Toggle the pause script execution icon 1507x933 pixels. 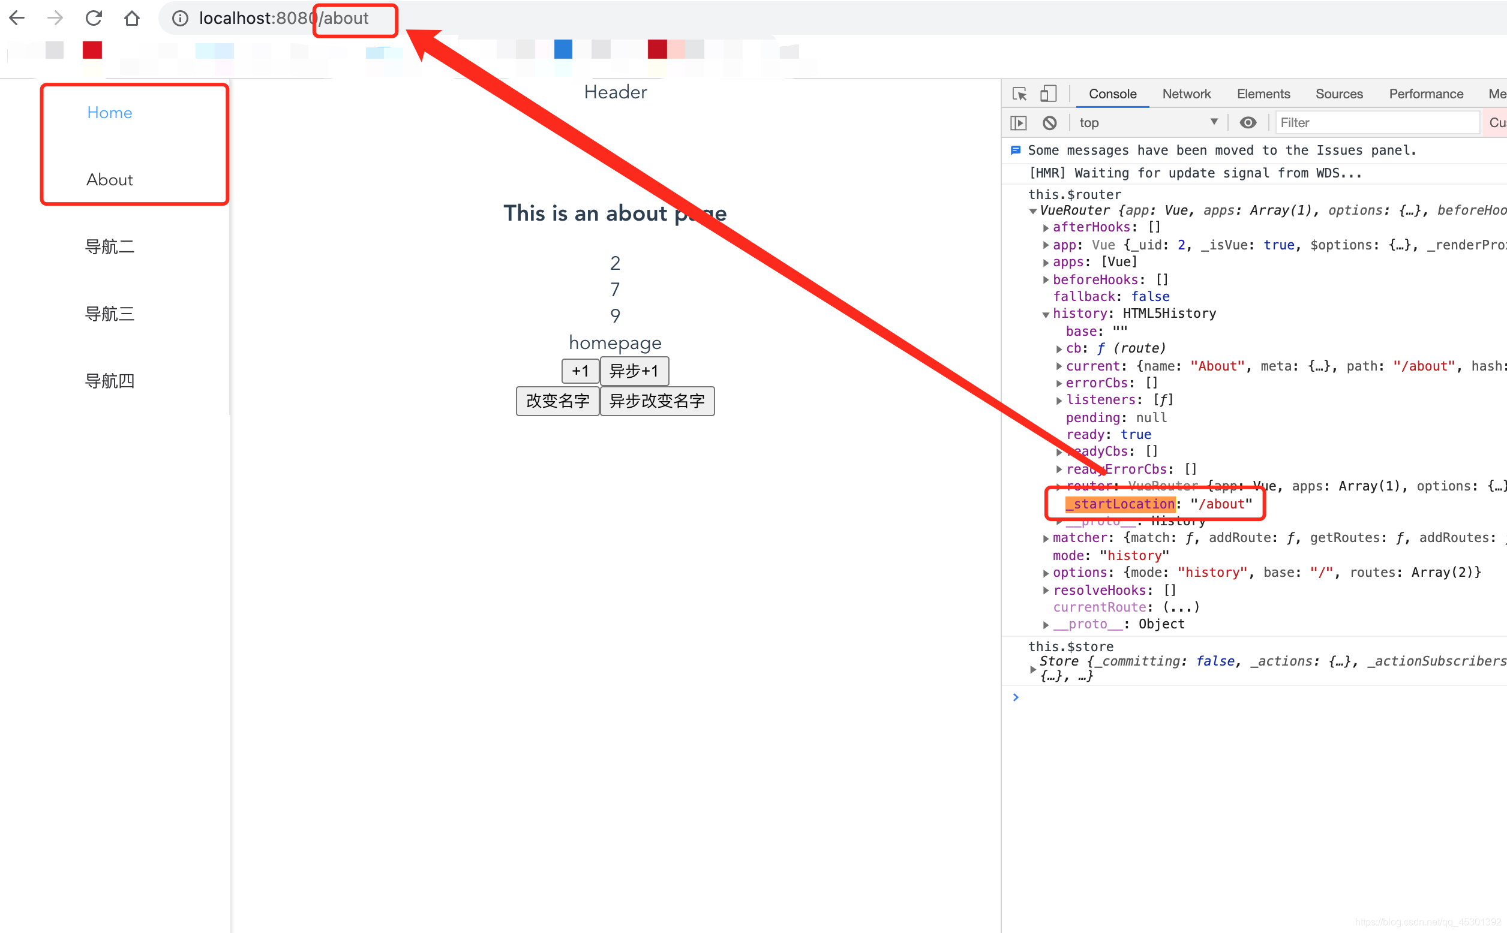pos(1015,122)
